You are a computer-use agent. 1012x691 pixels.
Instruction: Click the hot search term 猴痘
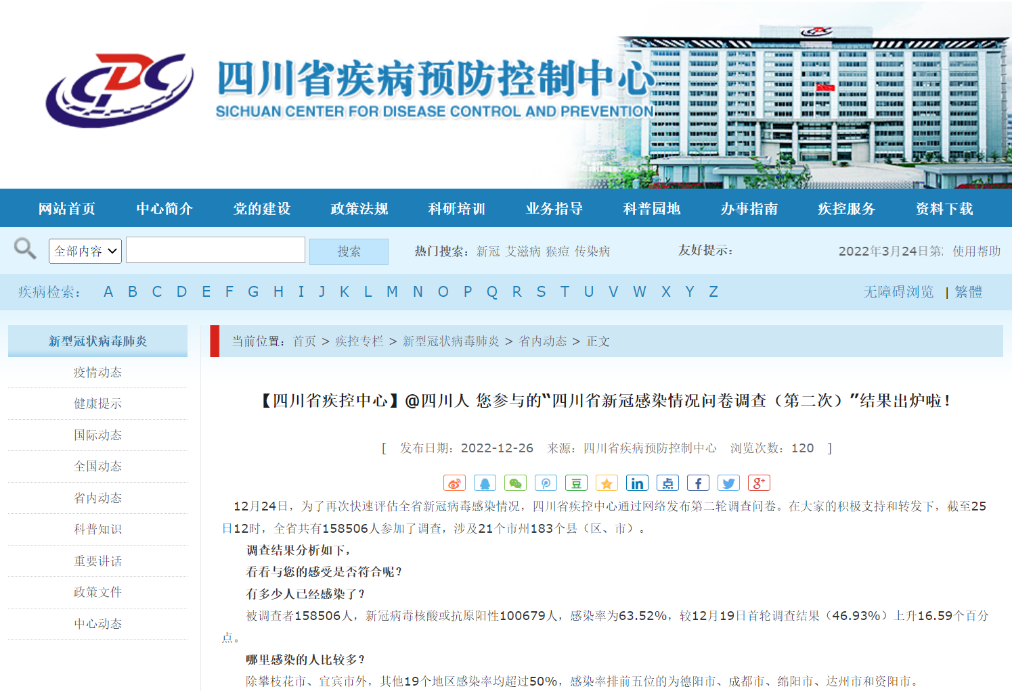(558, 252)
